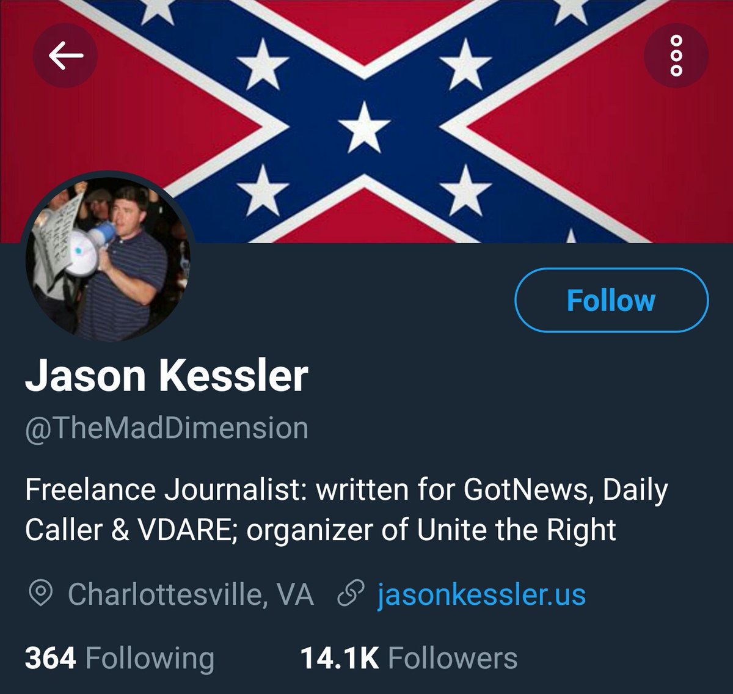The image size is (733, 694).
Task: Select the @TheMadDimension handle
Action: coord(167,428)
